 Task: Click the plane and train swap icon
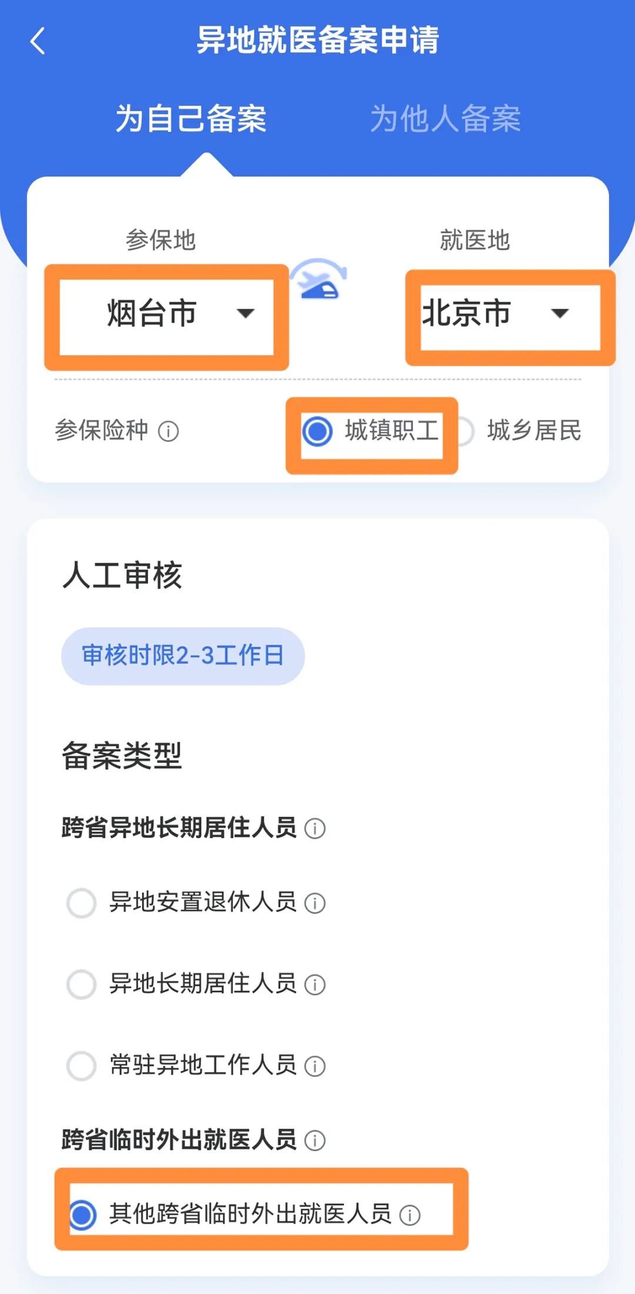tap(319, 280)
